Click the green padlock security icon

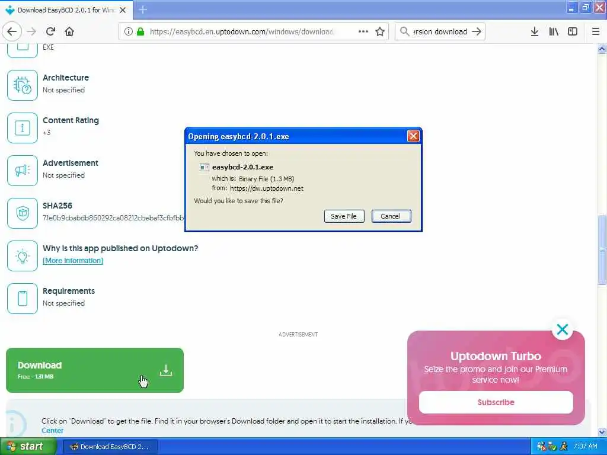coord(140,31)
